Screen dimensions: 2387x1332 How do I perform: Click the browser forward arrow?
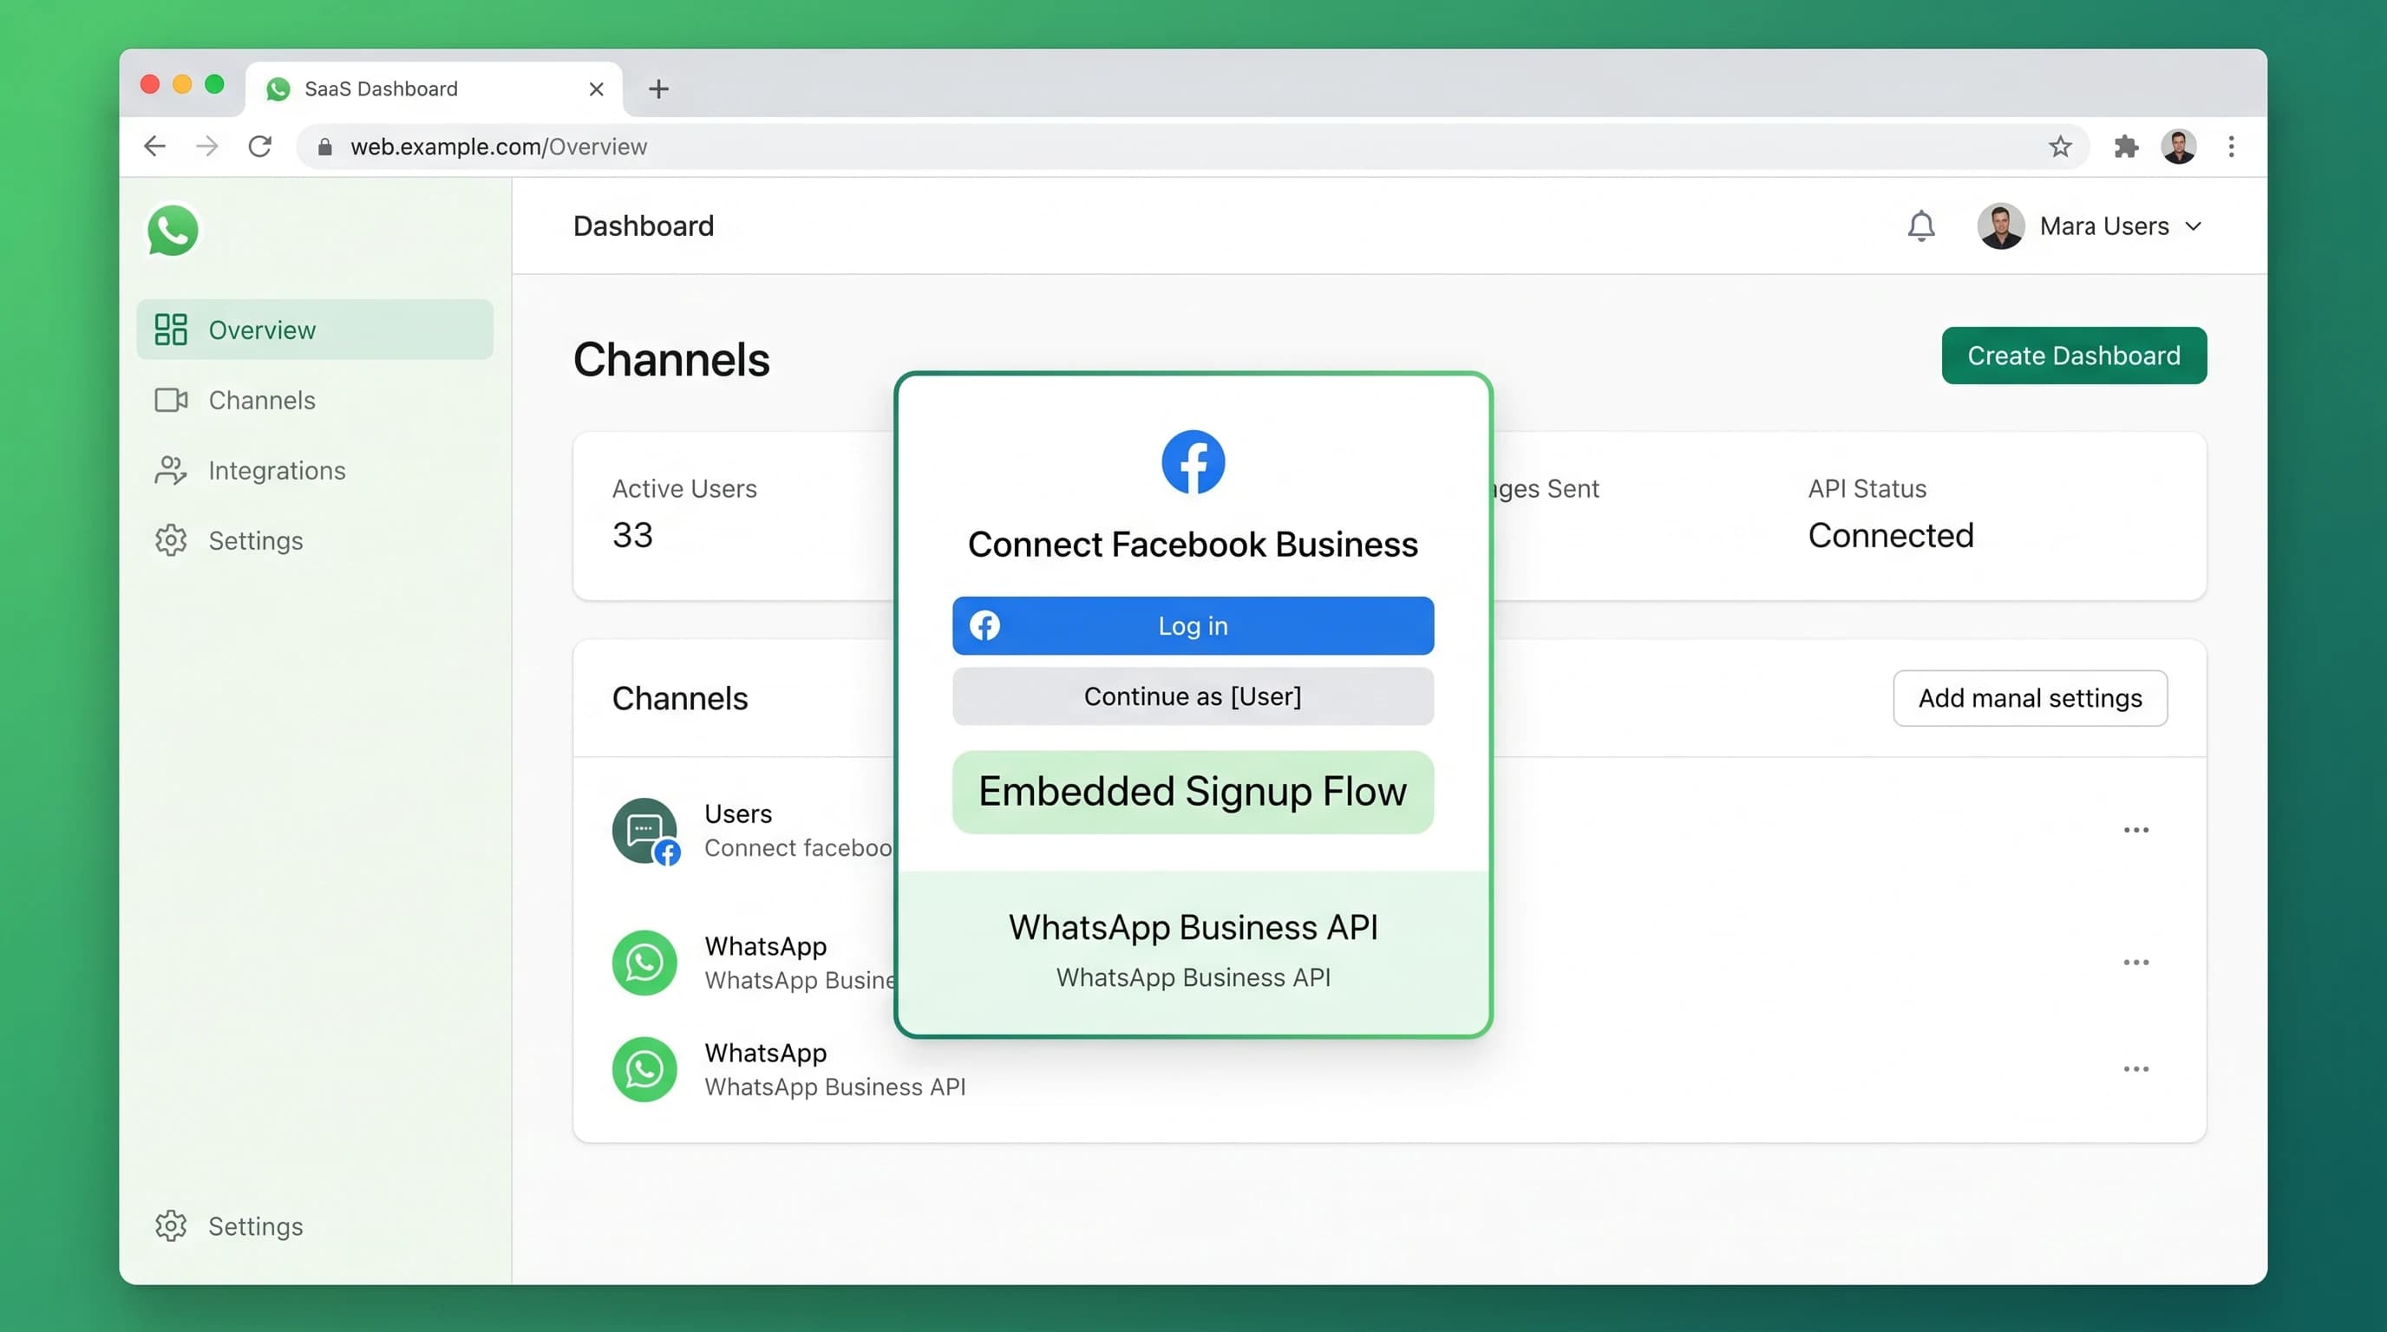coord(207,147)
